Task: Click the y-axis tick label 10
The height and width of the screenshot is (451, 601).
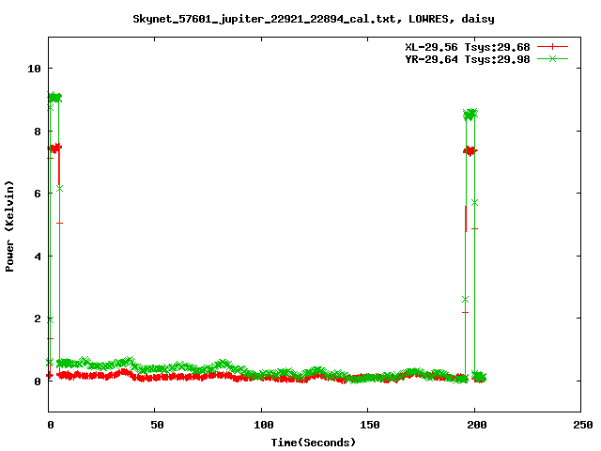Action: click(34, 69)
